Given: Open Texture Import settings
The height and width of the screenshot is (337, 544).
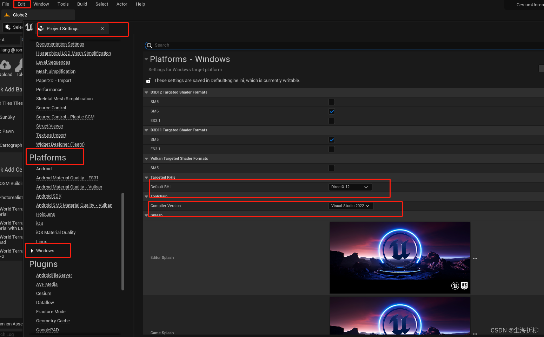Looking at the screenshot, I should 51,135.
